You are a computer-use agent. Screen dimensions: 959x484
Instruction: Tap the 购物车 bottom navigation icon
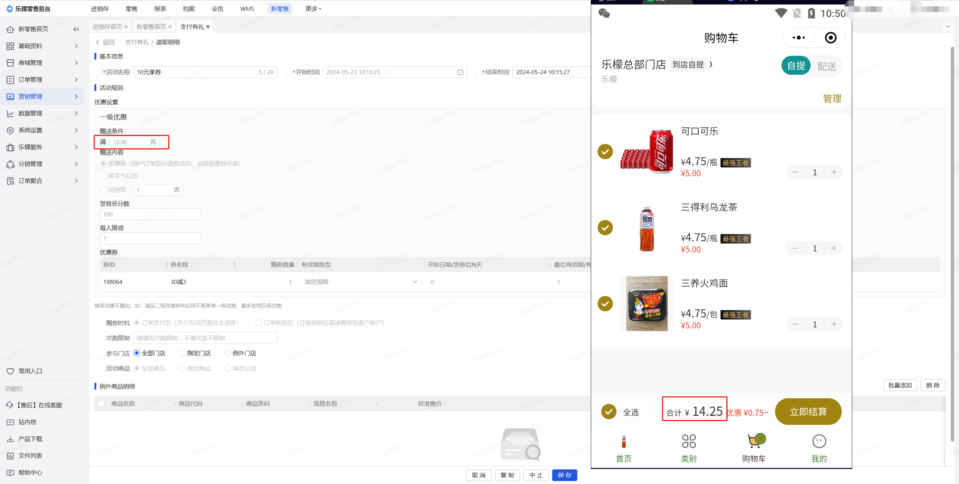pyautogui.click(x=756, y=441)
